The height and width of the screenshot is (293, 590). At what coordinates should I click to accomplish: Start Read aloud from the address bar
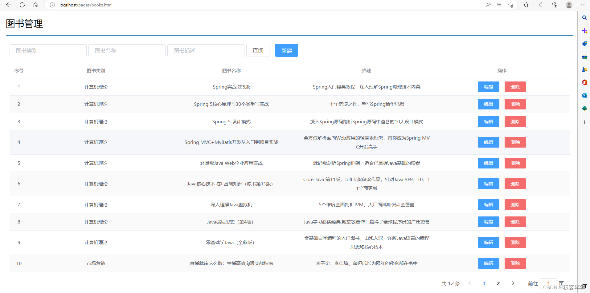(488, 5)
